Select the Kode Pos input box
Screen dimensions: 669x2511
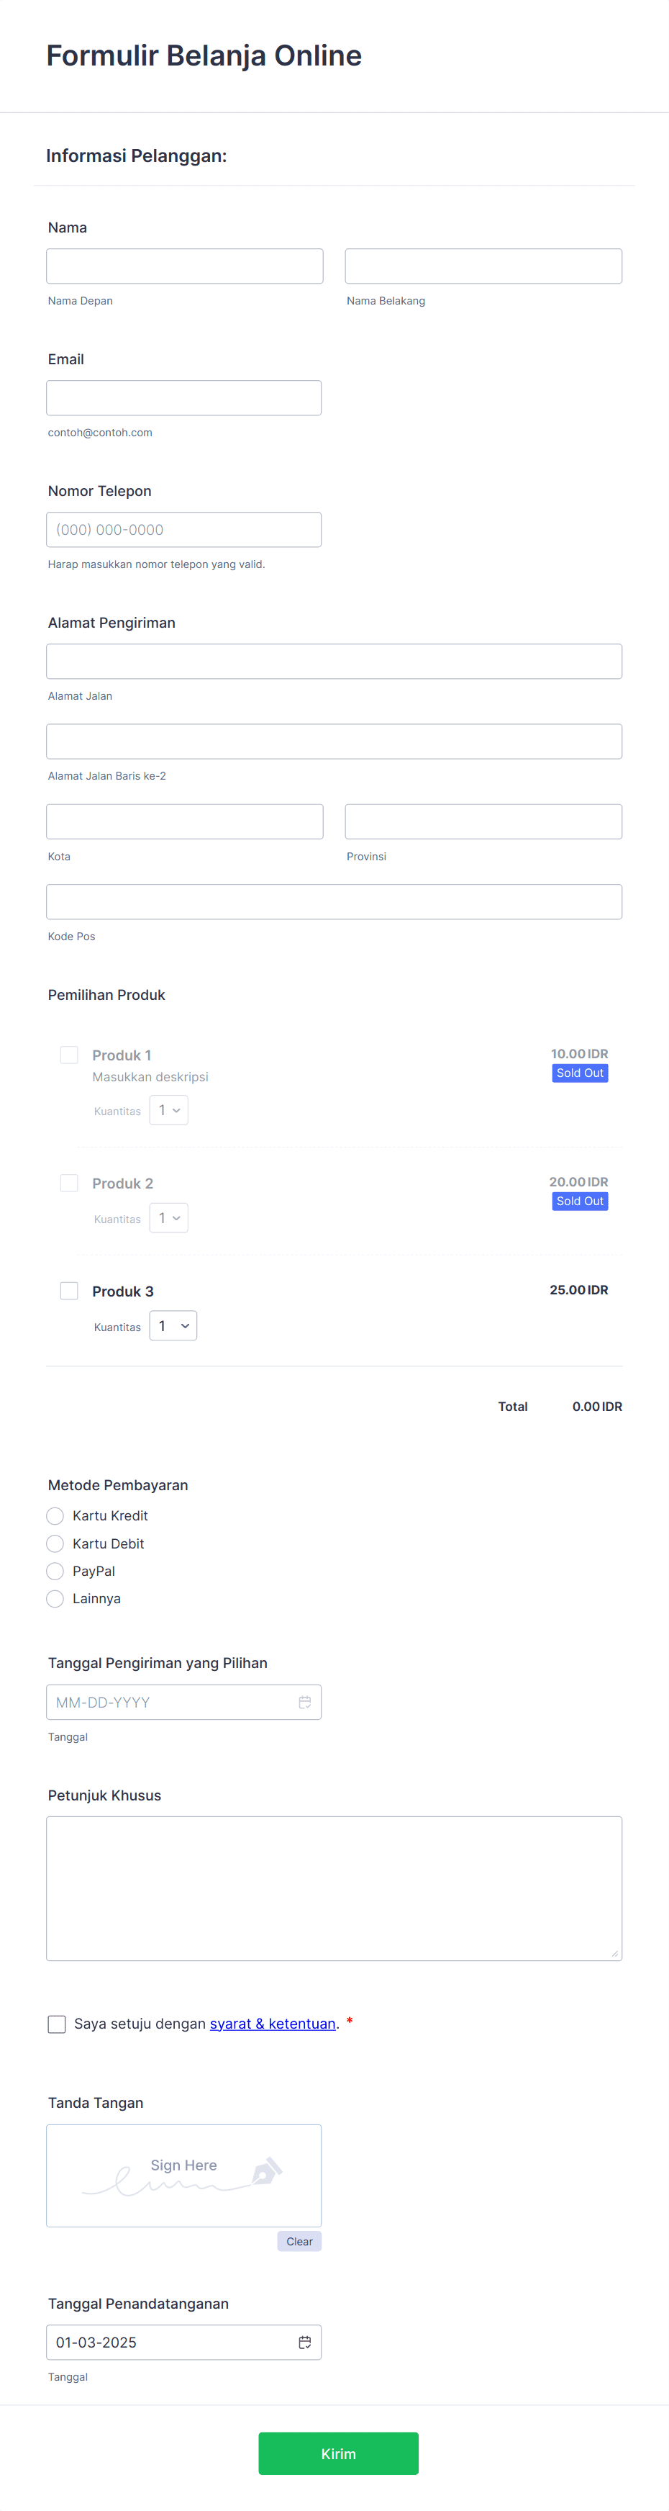tap(334, 901)
